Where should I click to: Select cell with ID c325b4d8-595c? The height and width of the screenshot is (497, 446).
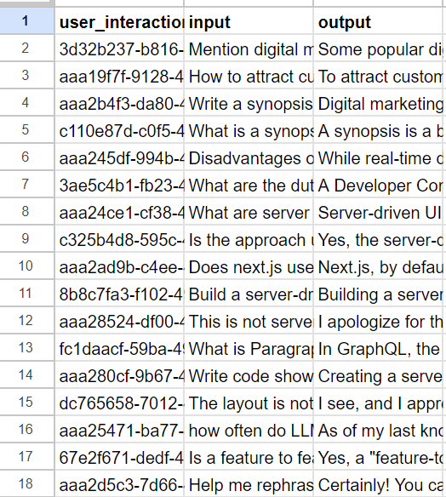119,239
